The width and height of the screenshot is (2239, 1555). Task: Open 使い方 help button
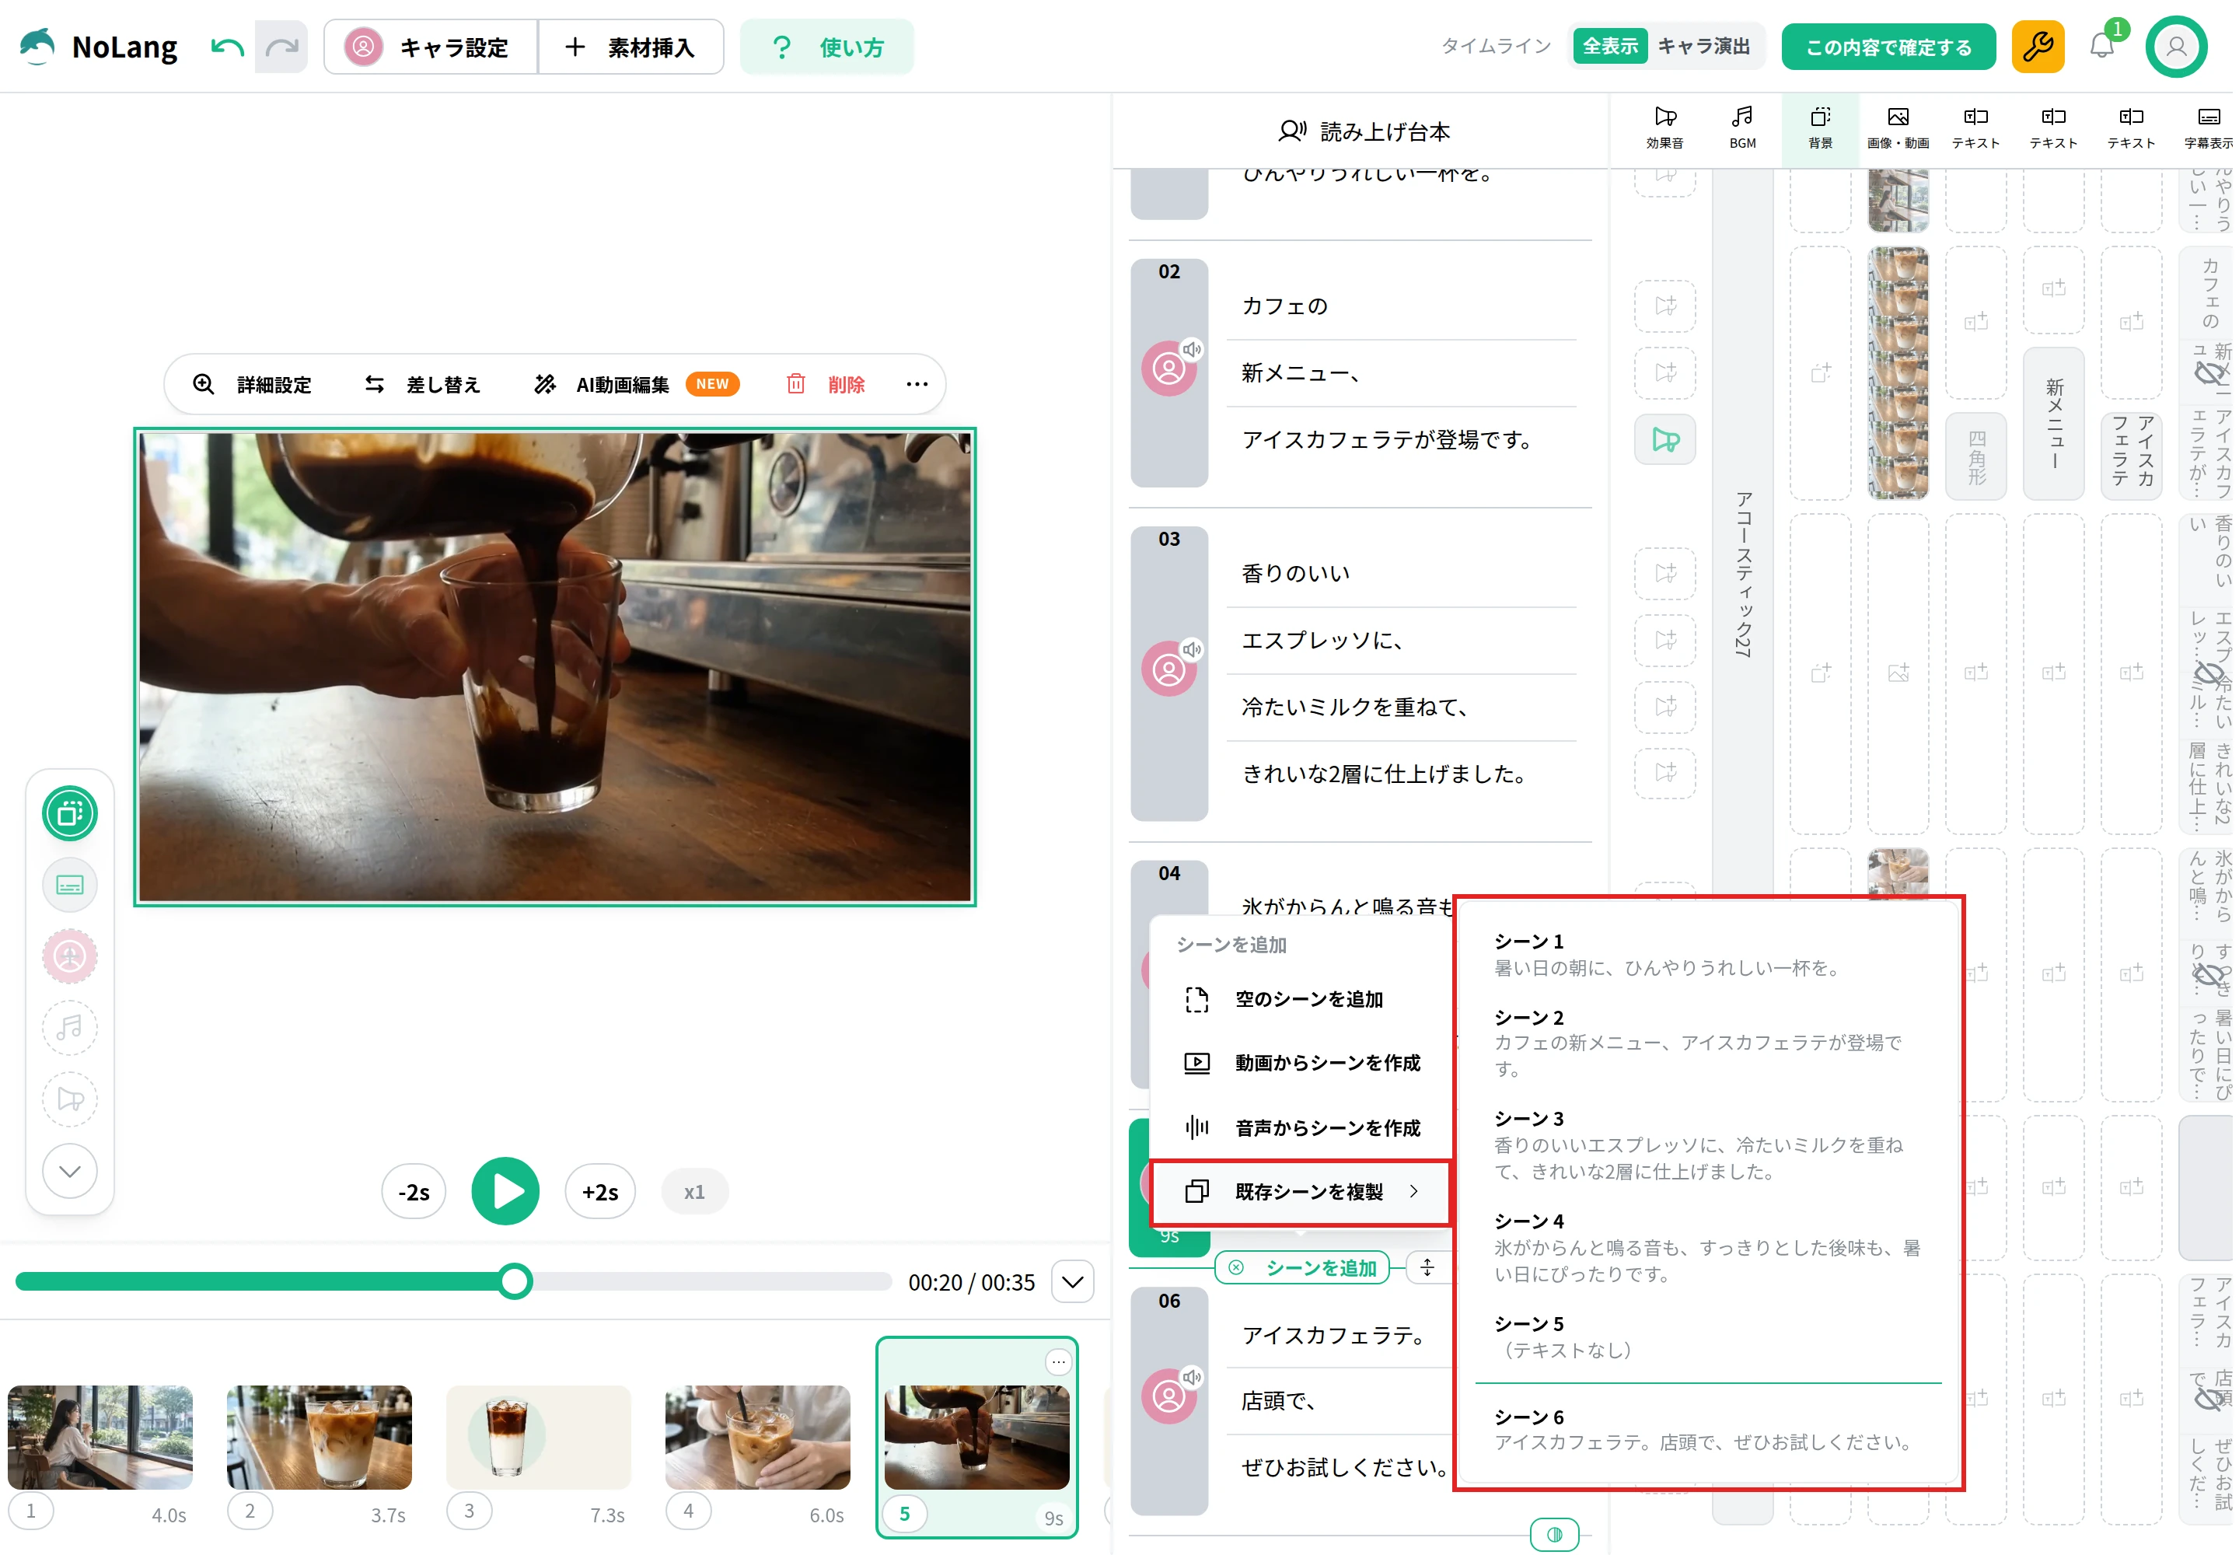coord(827,47)
